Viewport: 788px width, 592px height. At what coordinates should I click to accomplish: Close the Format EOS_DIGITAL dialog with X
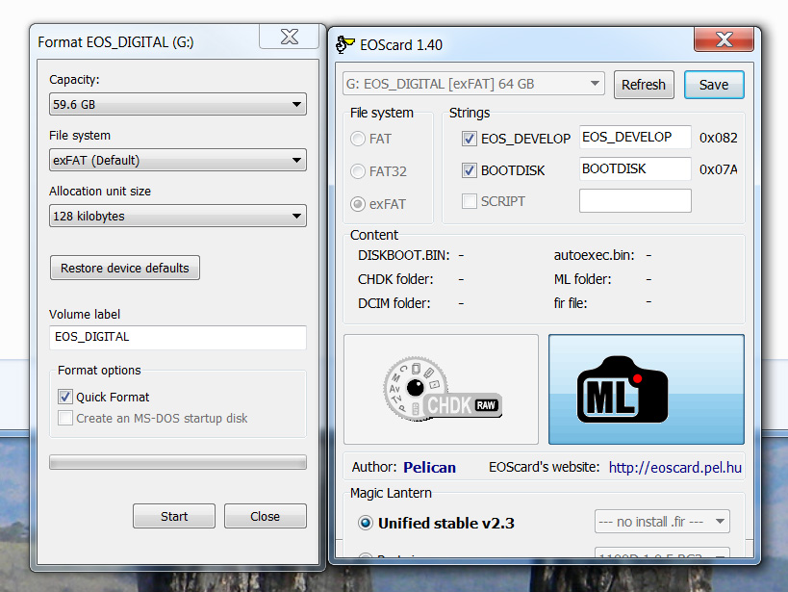tap(289, 37)
